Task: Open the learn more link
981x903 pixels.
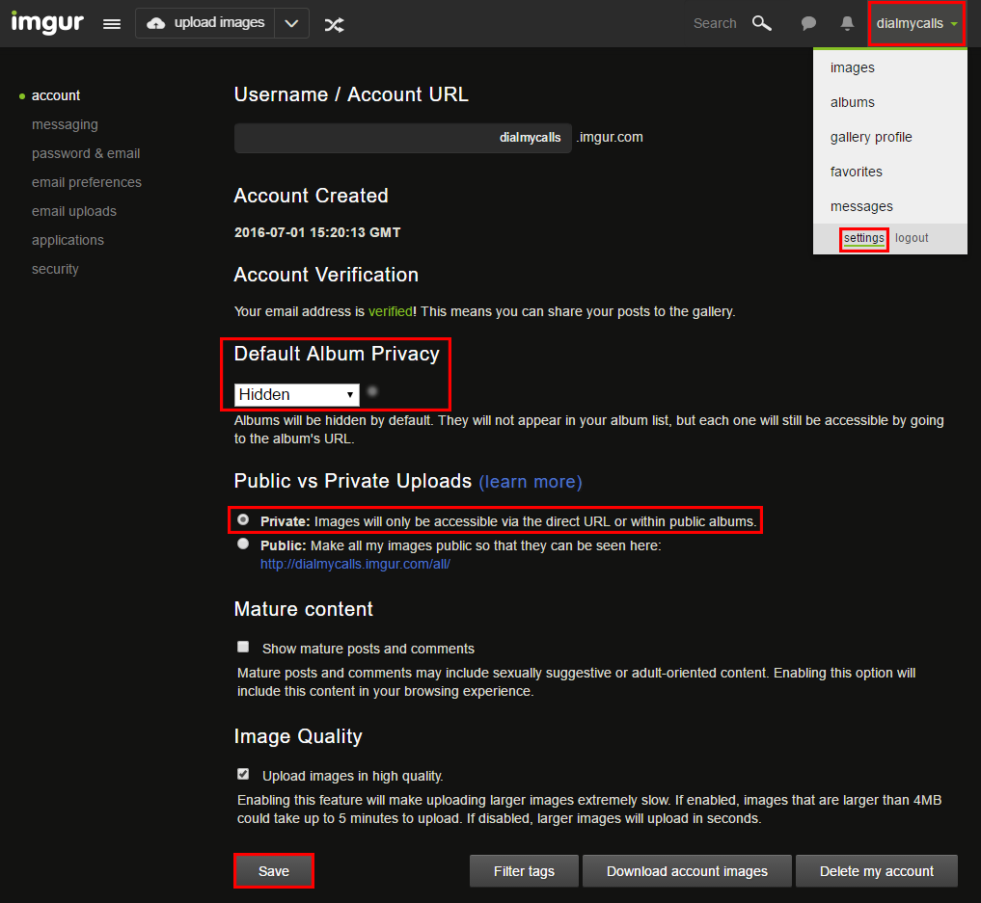Action: 531,482
